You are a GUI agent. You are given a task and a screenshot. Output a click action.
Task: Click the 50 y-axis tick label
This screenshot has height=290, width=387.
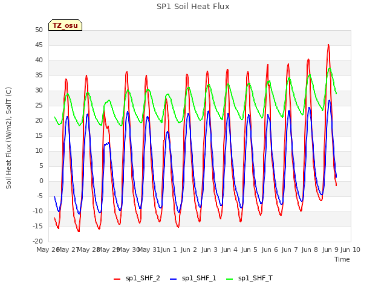click(x=39, y=30)
